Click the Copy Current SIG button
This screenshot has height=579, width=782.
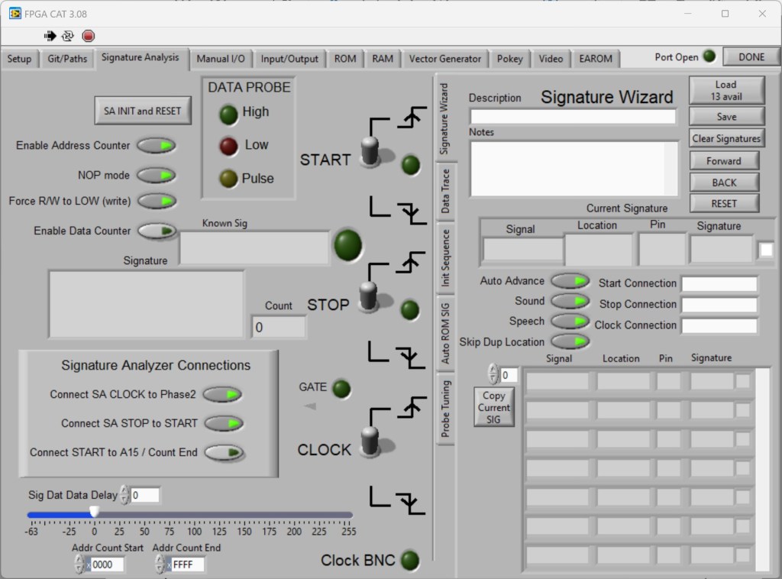pyautogui.click(x=493, y=407)
